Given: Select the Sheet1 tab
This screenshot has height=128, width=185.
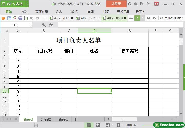Looking at the screenshot, I should click(28, 119).
